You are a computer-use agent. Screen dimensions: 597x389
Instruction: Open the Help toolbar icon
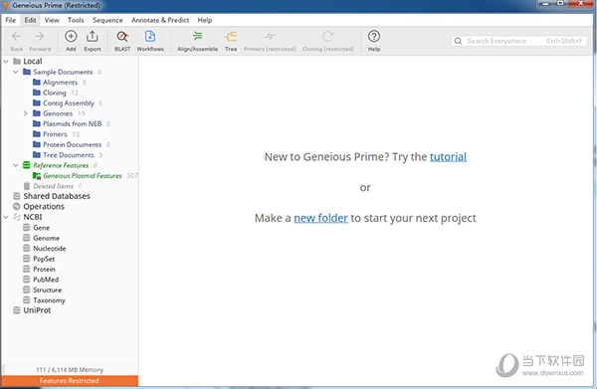coord(374,37)
